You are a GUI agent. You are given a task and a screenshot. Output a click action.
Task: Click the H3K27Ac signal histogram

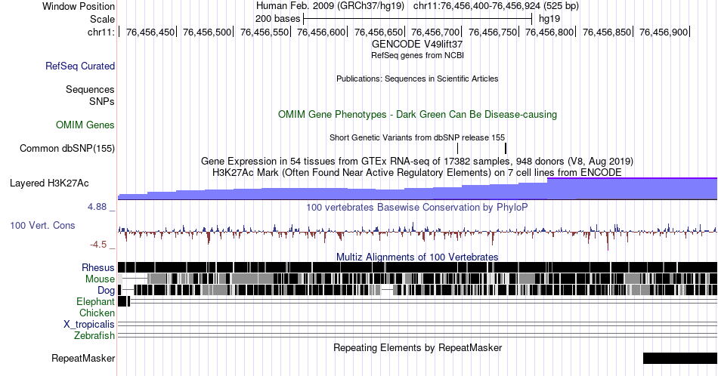(418, 189)
